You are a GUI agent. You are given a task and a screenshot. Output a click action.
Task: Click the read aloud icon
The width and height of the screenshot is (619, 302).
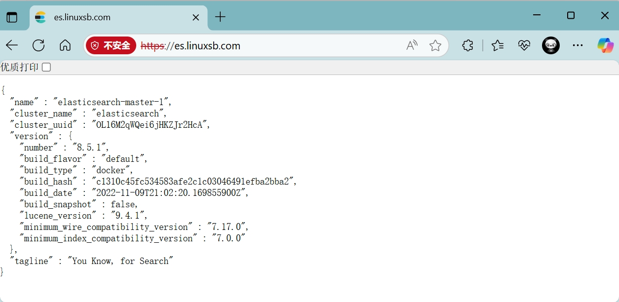pyautogui.click(x=412, y=46)
